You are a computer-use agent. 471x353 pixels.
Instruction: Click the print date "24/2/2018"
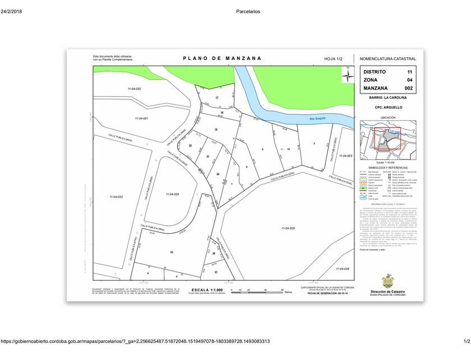[11, 11]
